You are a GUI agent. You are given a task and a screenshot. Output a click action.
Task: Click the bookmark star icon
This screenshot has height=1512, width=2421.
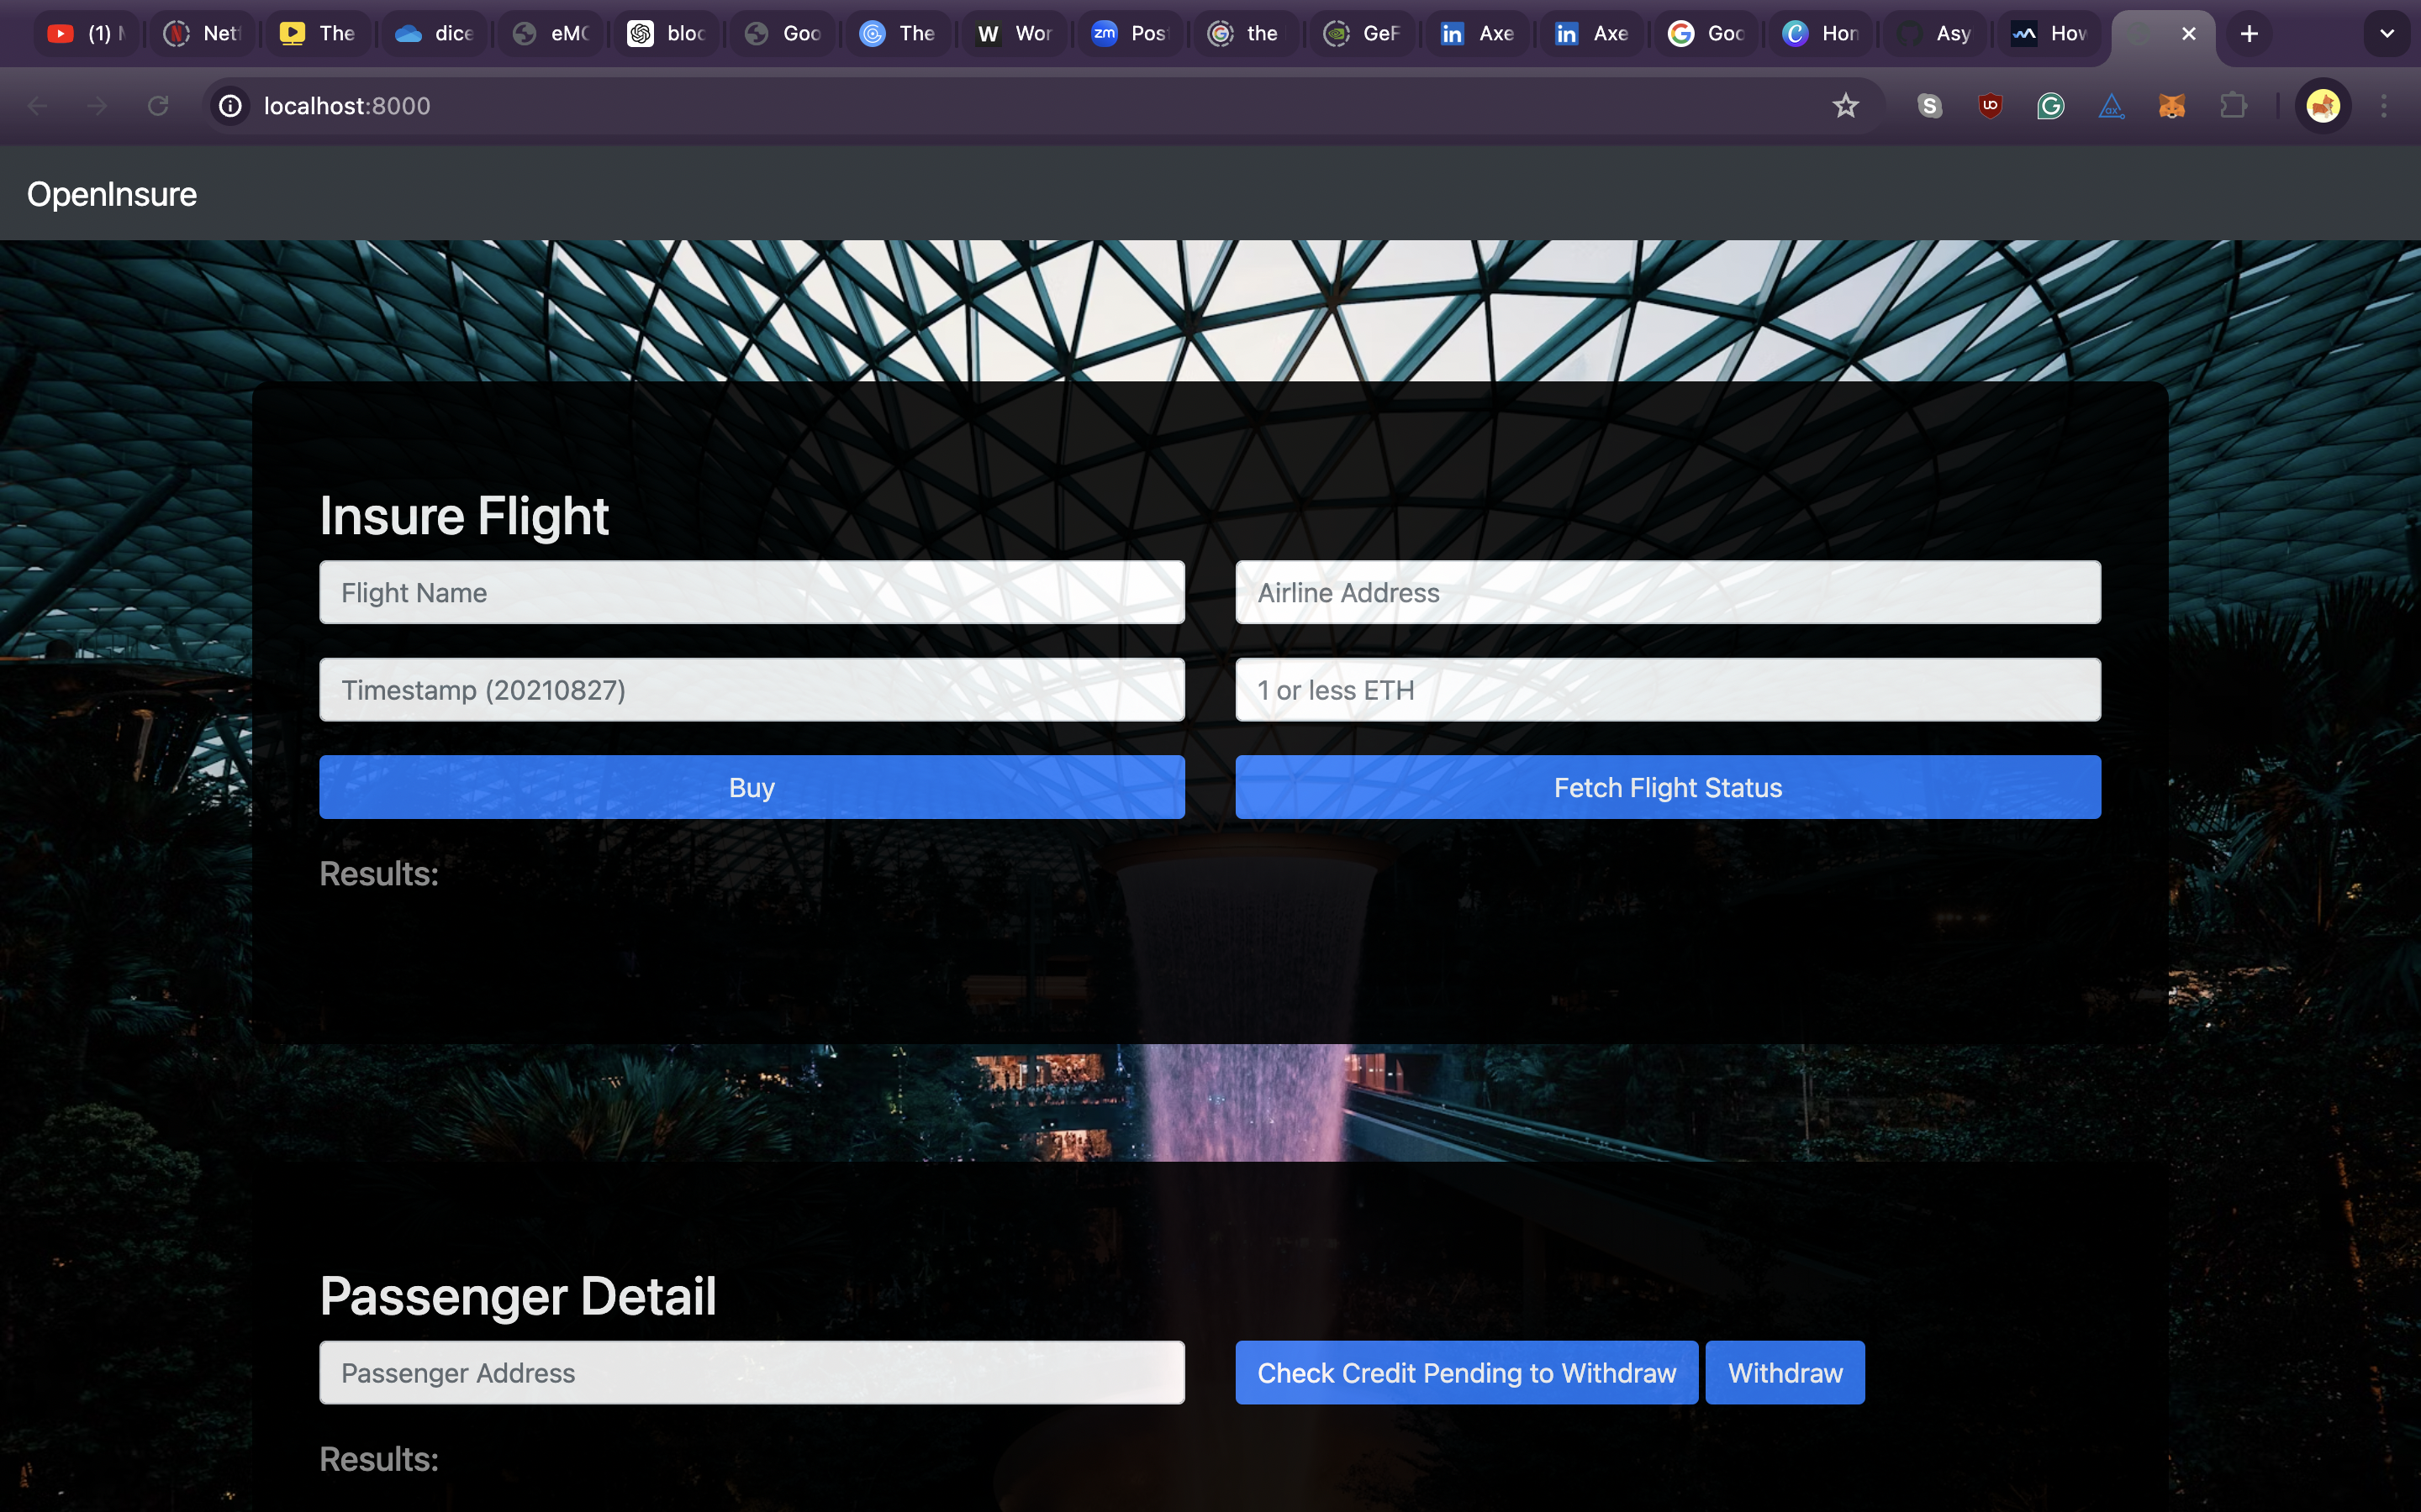coord(1845,106)
